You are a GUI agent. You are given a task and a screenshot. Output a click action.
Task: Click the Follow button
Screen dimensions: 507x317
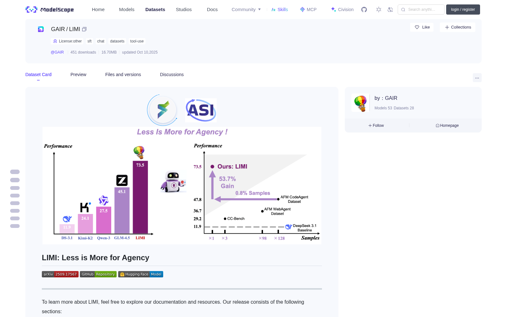[376, 126]
